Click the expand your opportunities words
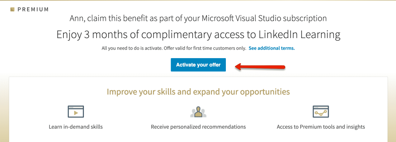396x142 pixels. [242, 92]
